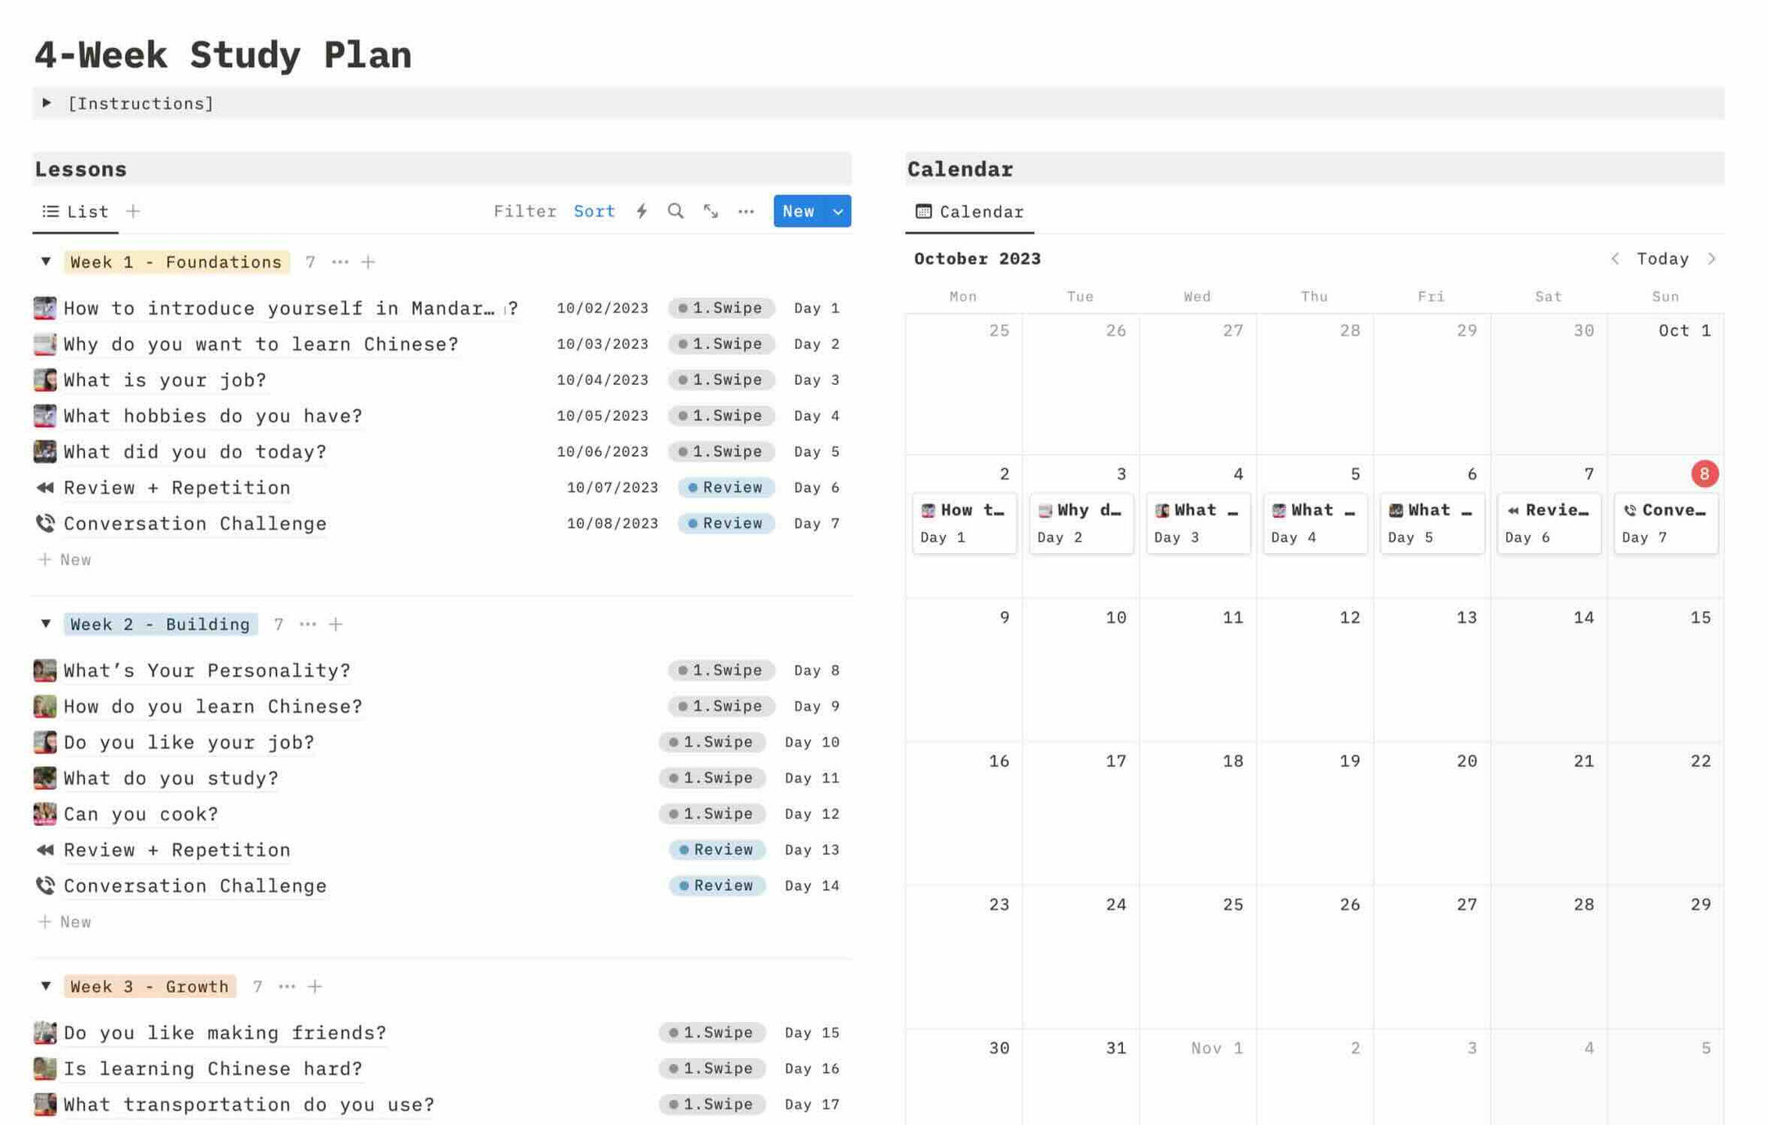Collapse the Week 3 - Growth group
Screen dimensions: 1769x1125
(46, 986)
